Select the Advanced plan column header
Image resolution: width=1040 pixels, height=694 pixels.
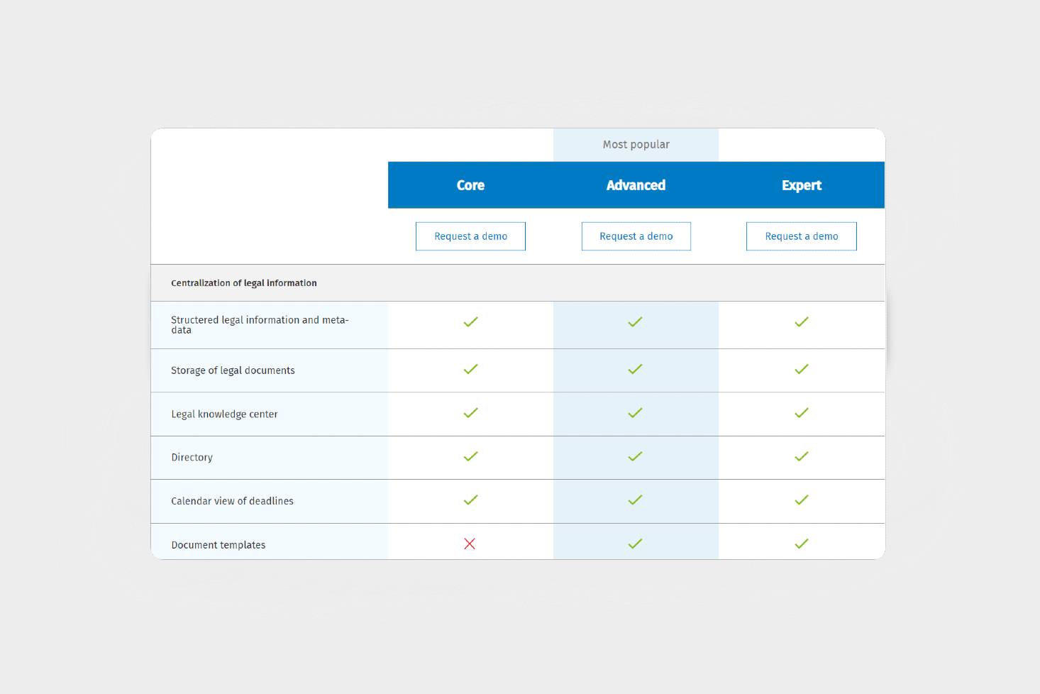tap(636, 185)
